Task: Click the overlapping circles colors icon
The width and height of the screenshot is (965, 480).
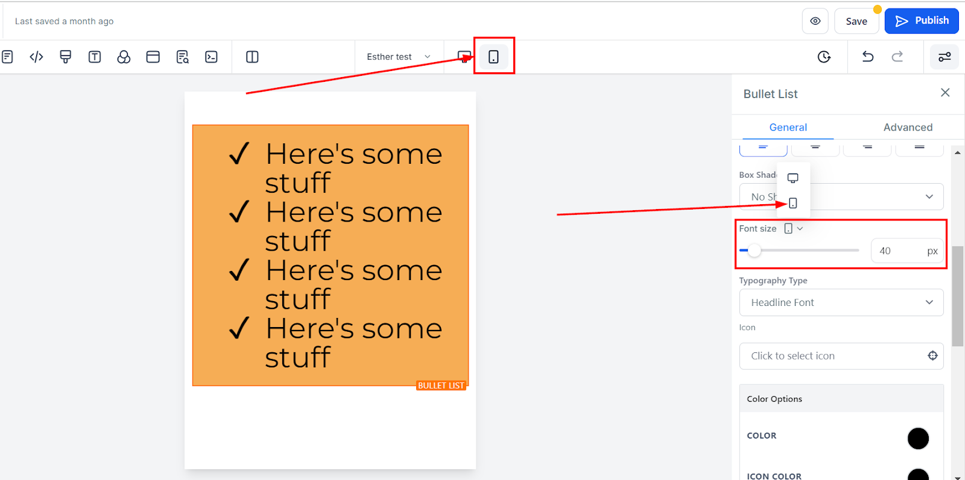Action: tap(124, 57)
